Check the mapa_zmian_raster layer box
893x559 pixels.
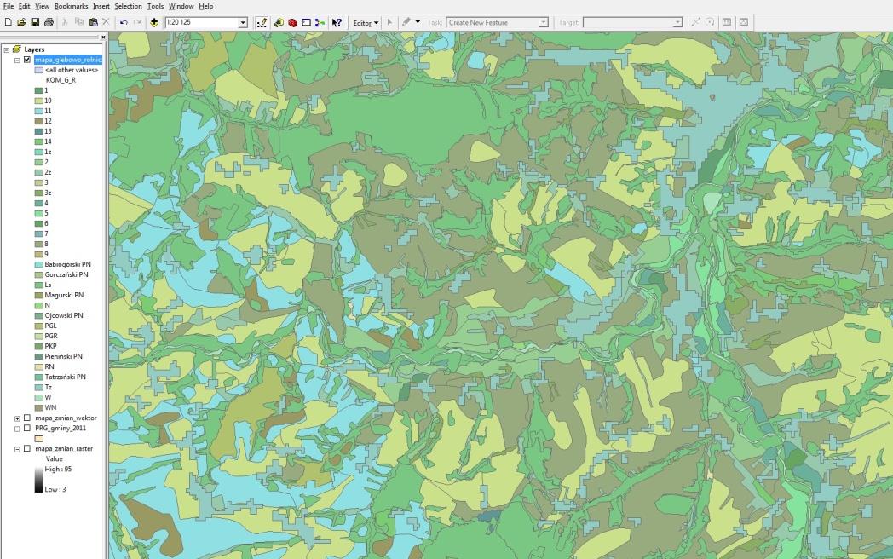(x=26, y=448)
